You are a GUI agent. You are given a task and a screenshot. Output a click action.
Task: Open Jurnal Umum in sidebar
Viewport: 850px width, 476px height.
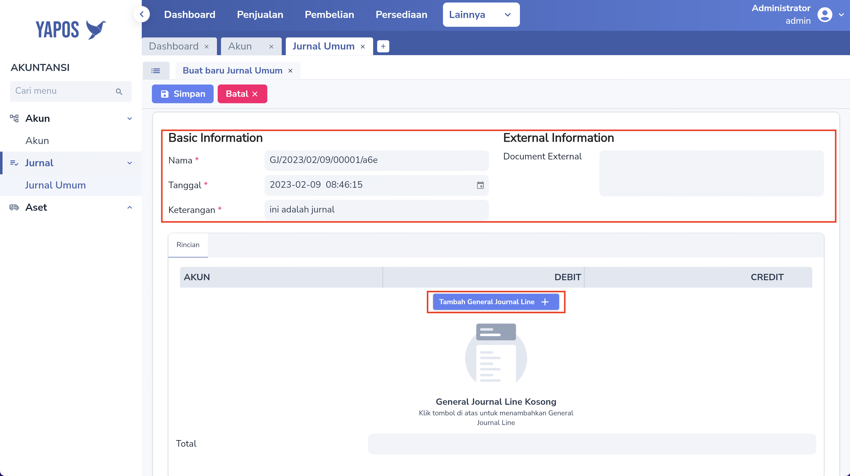click(55, 185)
